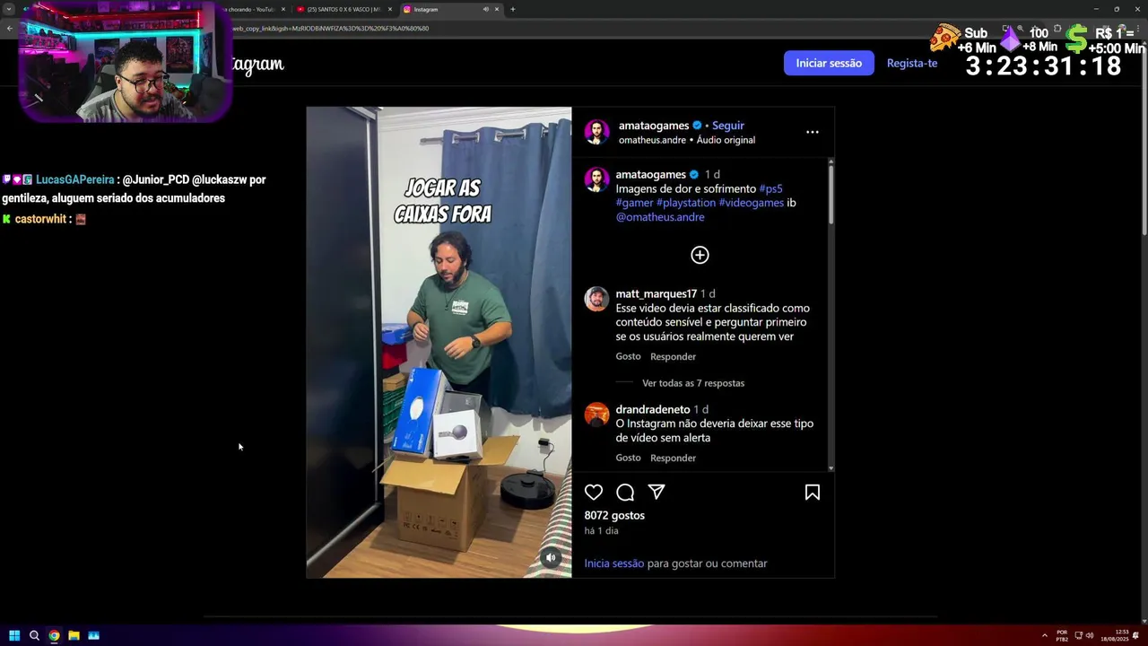Load more comments with the plus circle

click(700, 255)
